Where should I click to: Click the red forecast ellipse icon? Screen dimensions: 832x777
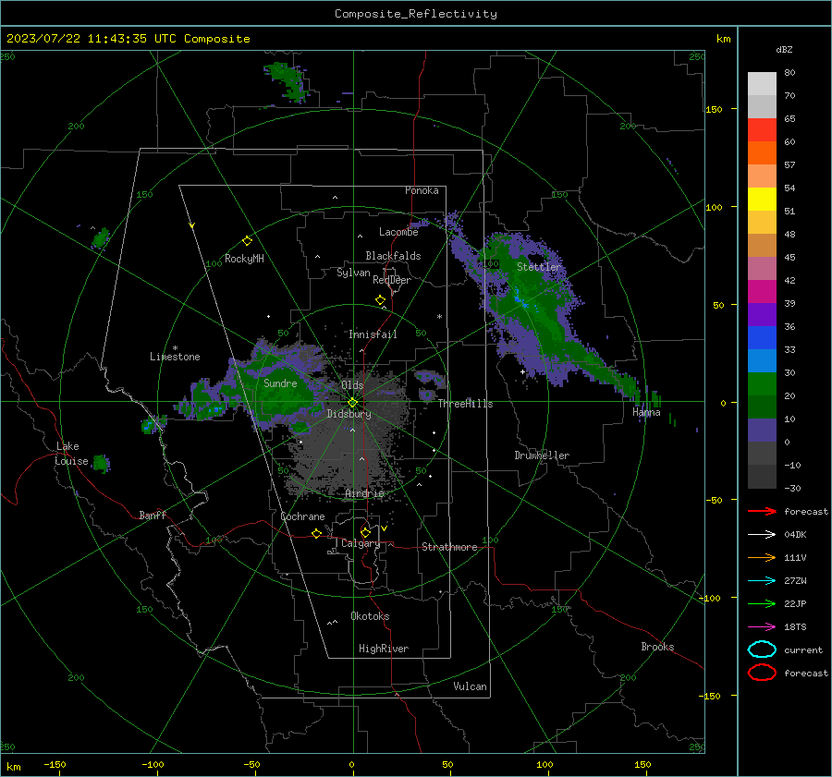[762, 673]
